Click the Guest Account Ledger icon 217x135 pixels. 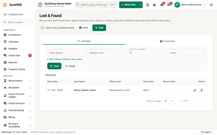pyautogui.click(x=5, y=95)
